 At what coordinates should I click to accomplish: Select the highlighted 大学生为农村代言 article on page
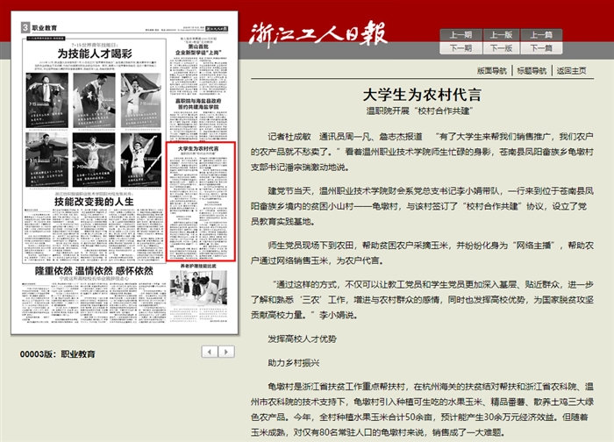click(202, 202)
